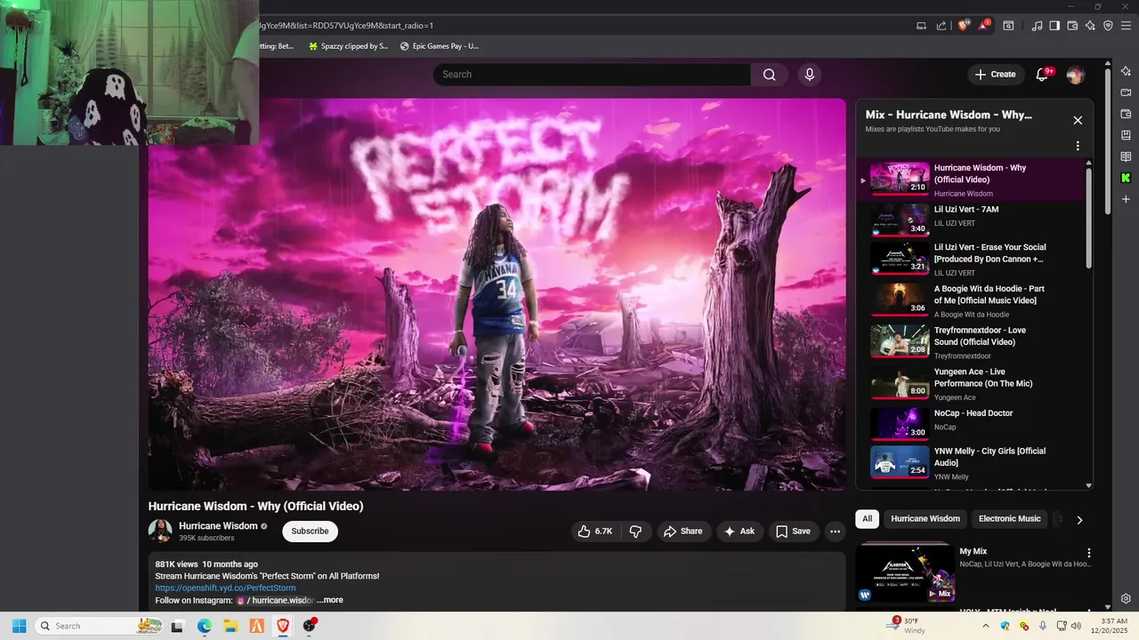Image resolution: width=1139 pixels, height=640 pixels.
Task: Open the Hurricane Wisdom channel name link
Action: point(218,526)
